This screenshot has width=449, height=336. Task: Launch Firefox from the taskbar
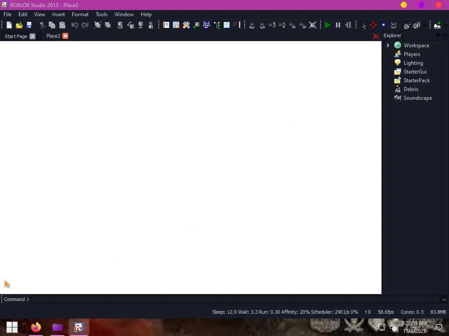click(36, 327)
